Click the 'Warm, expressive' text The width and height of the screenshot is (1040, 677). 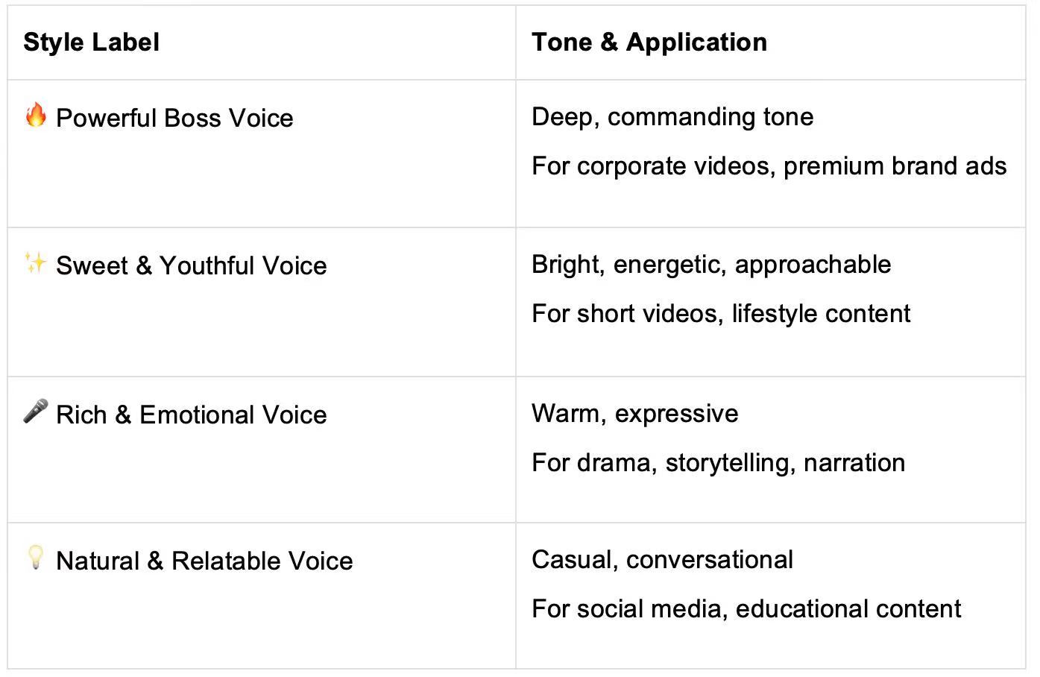(x=634, y=414)
